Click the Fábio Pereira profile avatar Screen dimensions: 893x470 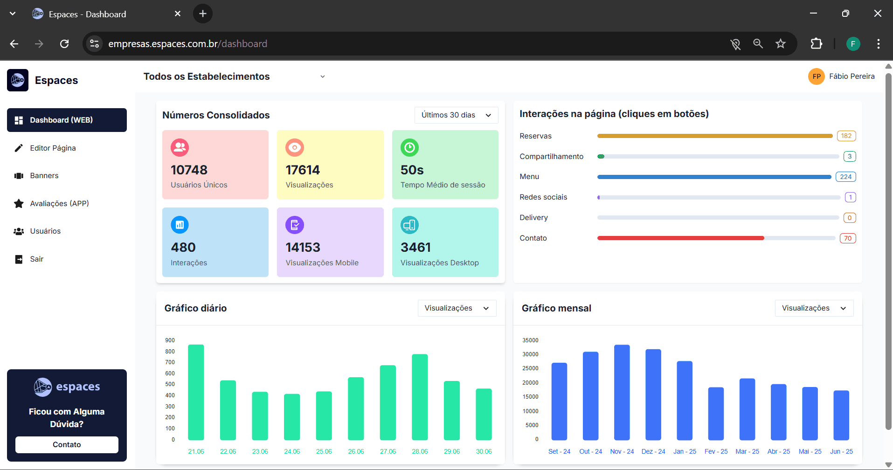(816, 76)
